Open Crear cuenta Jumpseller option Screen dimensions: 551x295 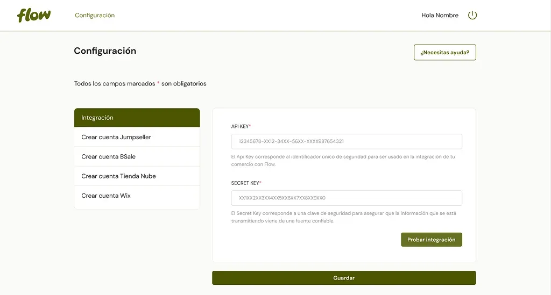click(137, 137)
